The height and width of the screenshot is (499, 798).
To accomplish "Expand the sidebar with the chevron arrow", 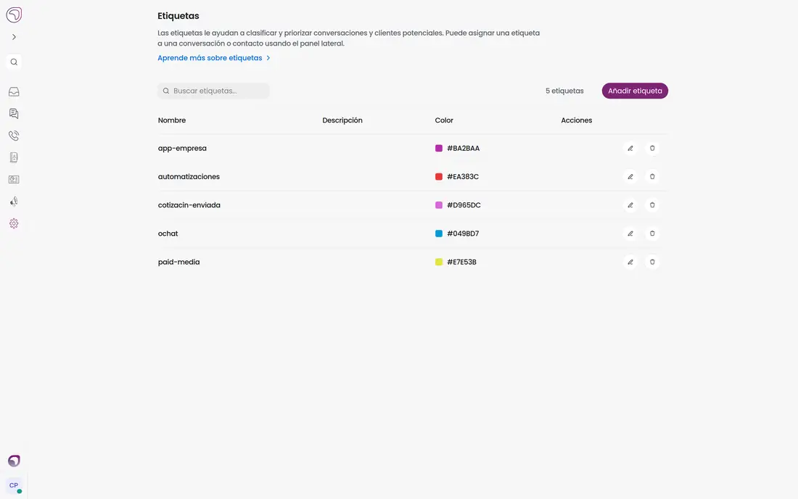I will click(x=15, y=37).
